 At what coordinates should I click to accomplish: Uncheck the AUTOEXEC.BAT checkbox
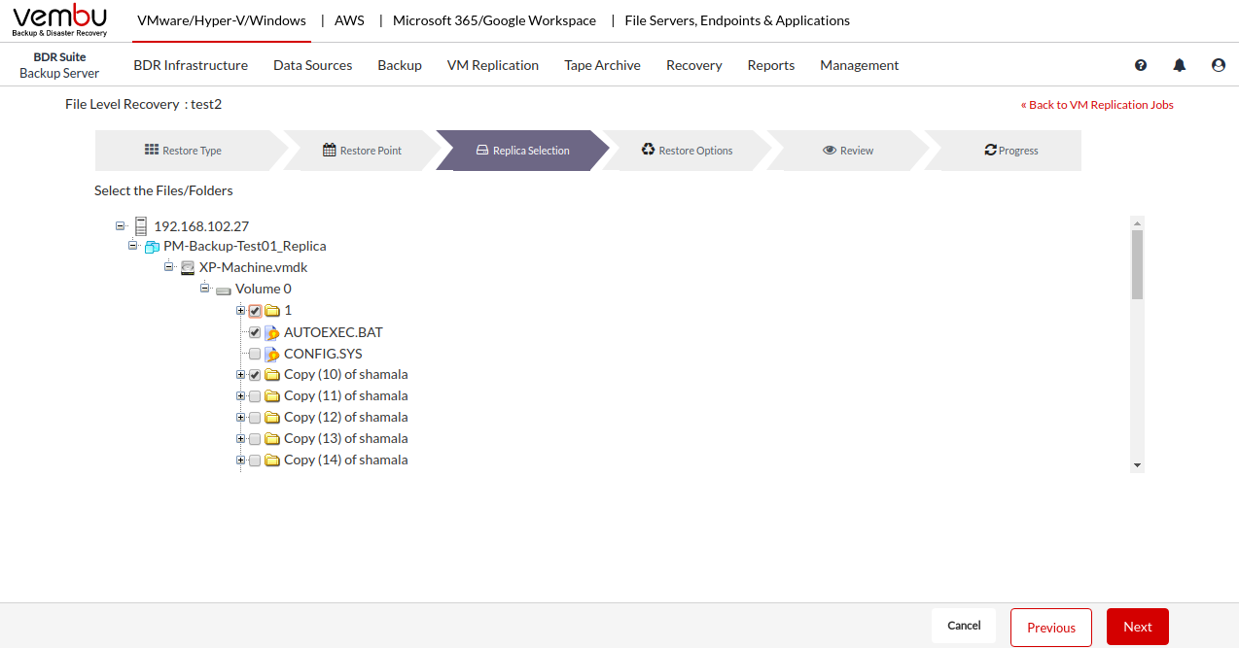pos(255,332)
